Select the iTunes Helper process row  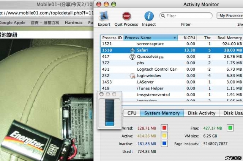[172, 88]
